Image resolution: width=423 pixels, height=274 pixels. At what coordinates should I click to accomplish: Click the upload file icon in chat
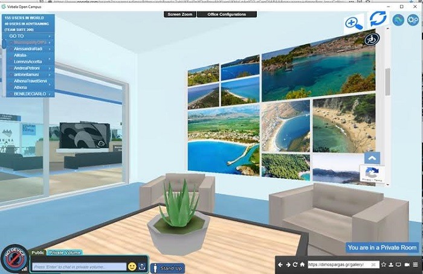click(142, 267)
